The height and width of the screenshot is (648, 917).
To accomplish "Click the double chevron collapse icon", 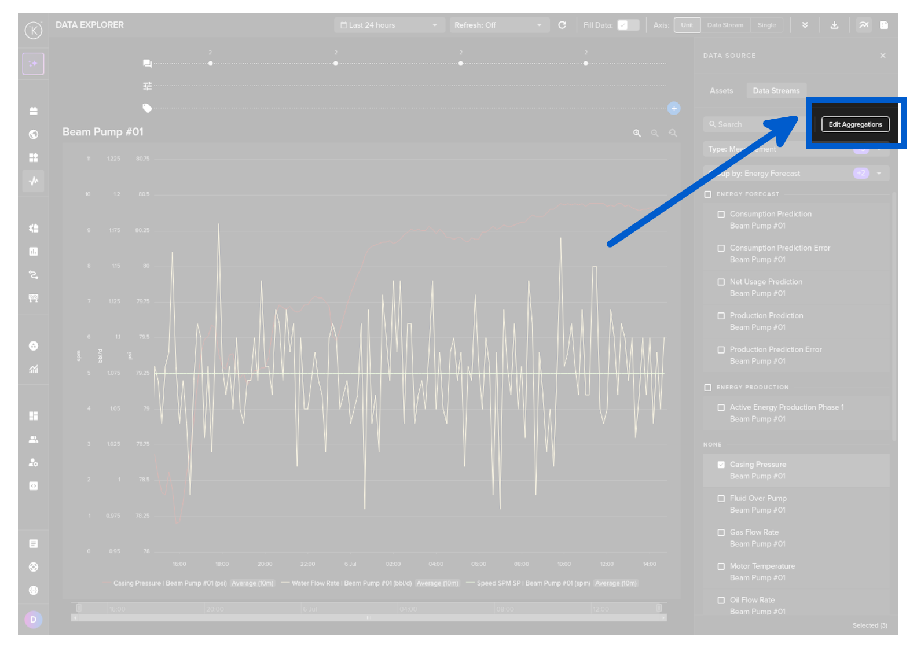I will 805,25.
